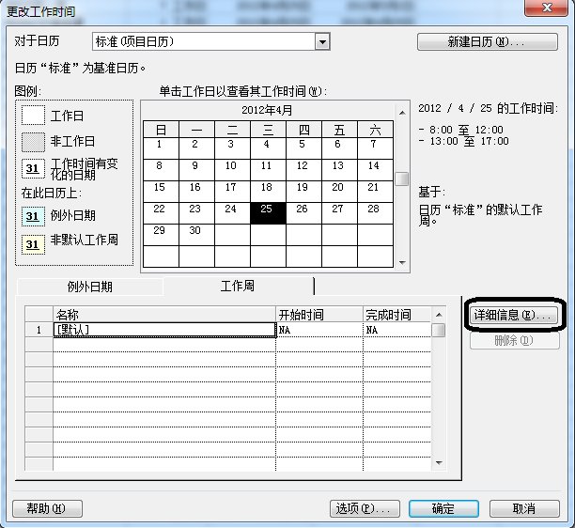Select April 22 in the calendar

(161, 213)
